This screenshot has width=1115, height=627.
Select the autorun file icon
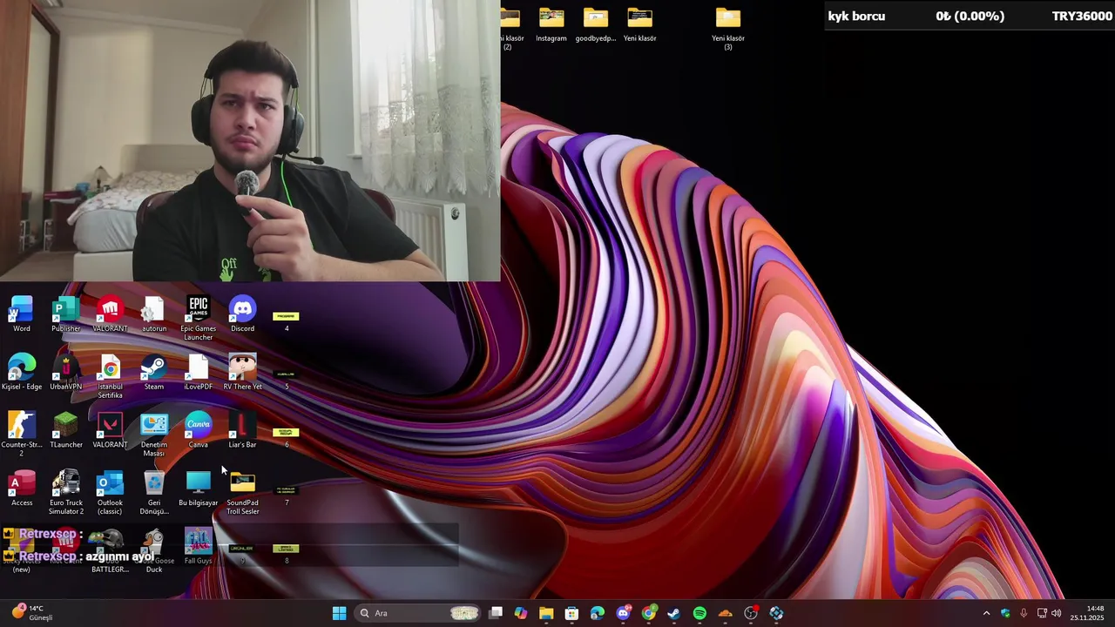154,313
